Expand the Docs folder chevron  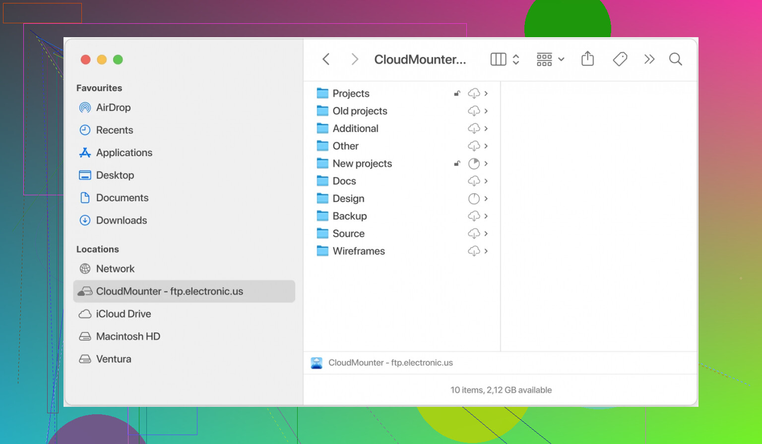tap(486, 181)
